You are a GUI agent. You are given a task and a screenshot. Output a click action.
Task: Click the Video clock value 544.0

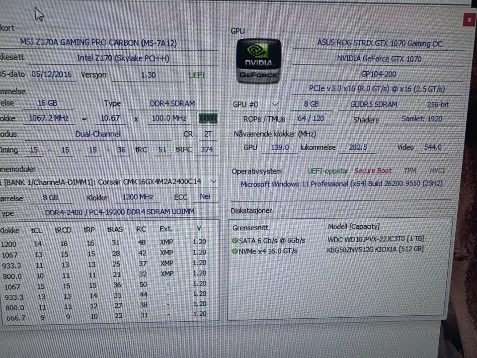coord(433,147)
